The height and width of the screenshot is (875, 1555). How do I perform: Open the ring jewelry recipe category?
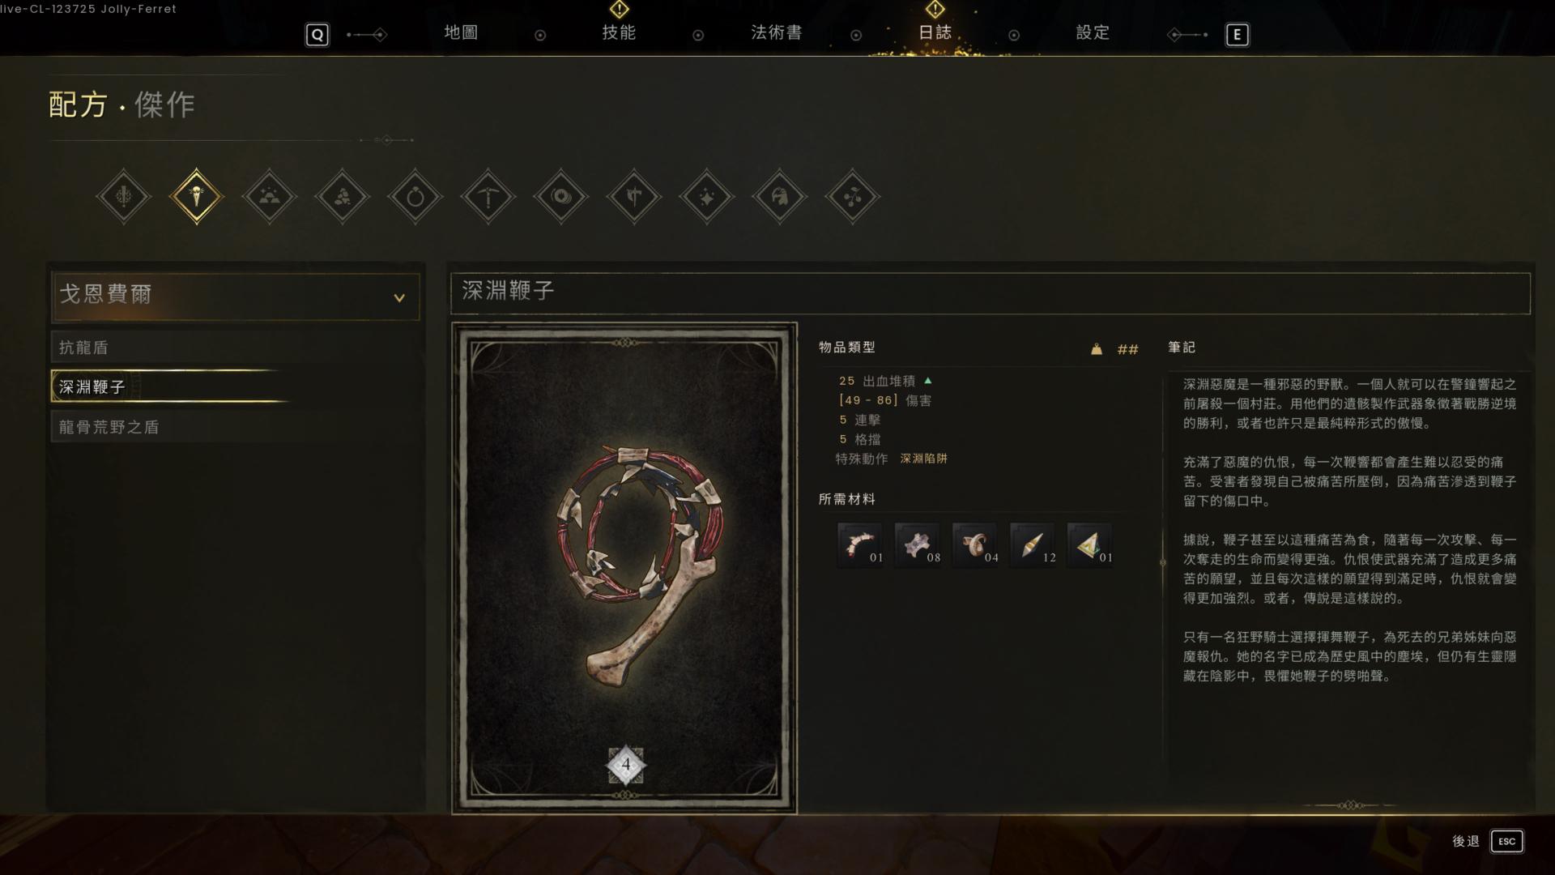coord(415,197)
